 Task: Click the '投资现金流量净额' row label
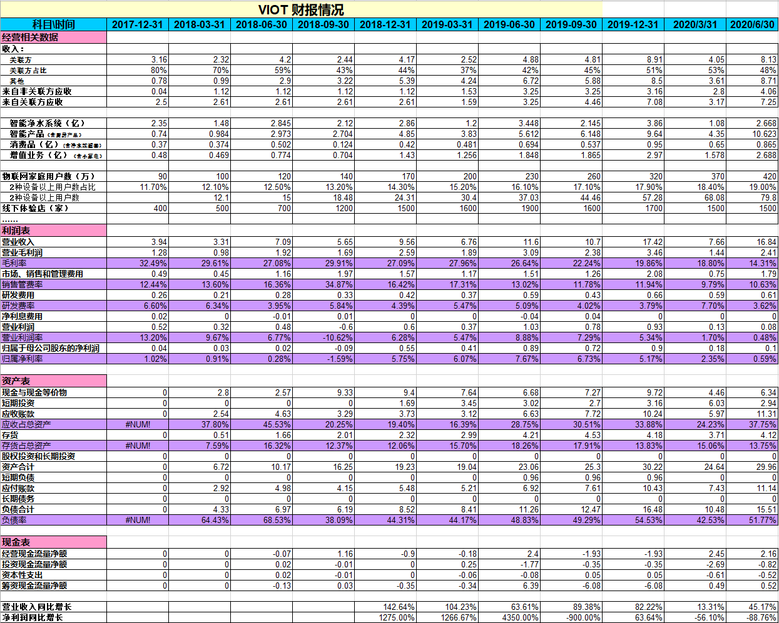[x=34, y=564]
